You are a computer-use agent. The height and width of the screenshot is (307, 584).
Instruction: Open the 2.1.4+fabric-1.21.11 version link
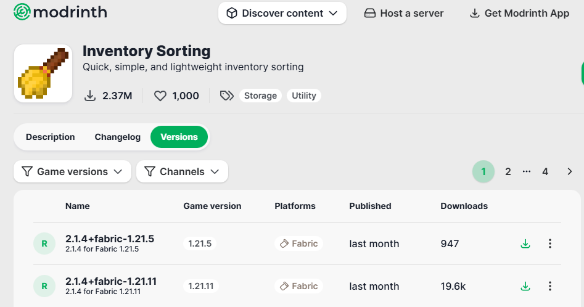pyautogui.click(x=111, y=282)
